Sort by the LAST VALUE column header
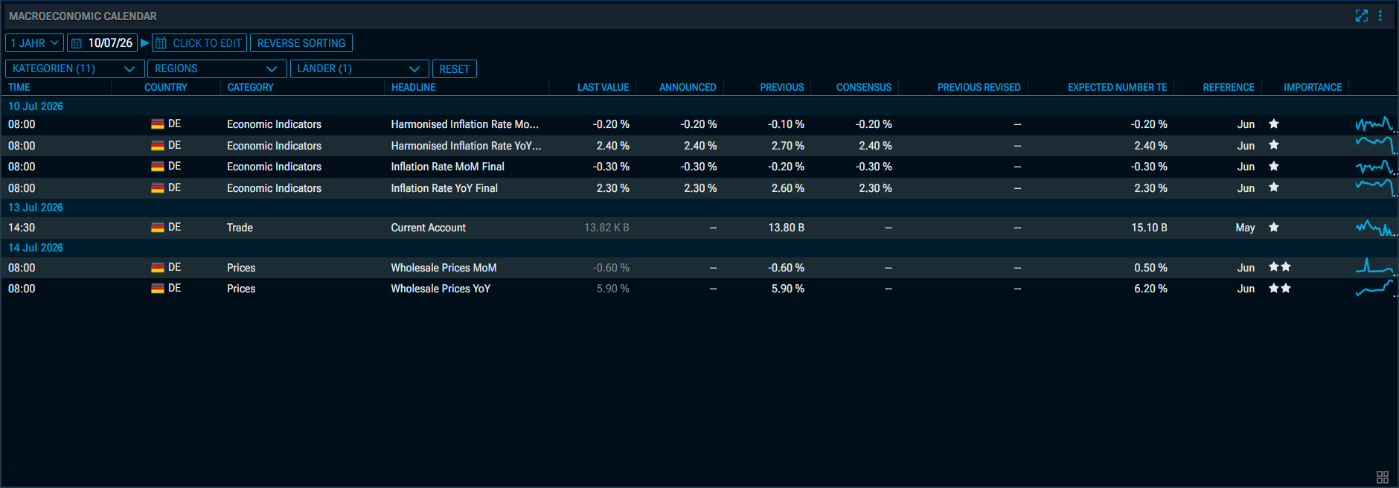Viewport: 1399px width, 488px height. point(604,87)
